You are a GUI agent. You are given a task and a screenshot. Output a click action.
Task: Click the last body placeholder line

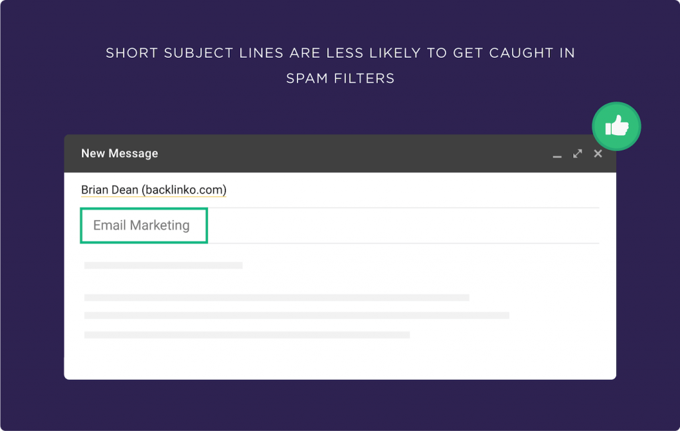point(247,335)
